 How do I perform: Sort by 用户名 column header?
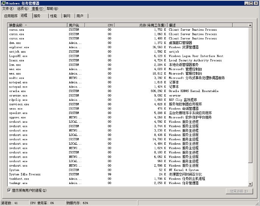click(x=76, y=25)
